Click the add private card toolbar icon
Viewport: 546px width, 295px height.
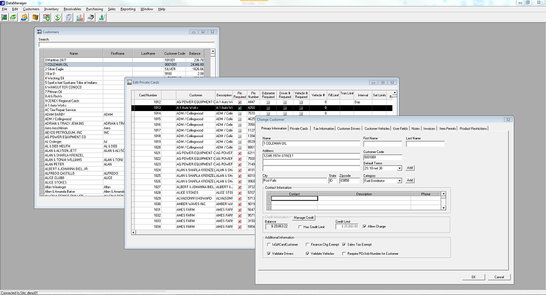[46, 17]
